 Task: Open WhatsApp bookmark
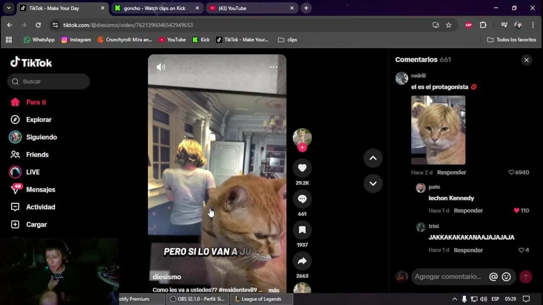pos(39,40)
